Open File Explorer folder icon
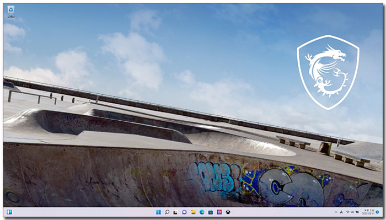 (x=193, y=212)
